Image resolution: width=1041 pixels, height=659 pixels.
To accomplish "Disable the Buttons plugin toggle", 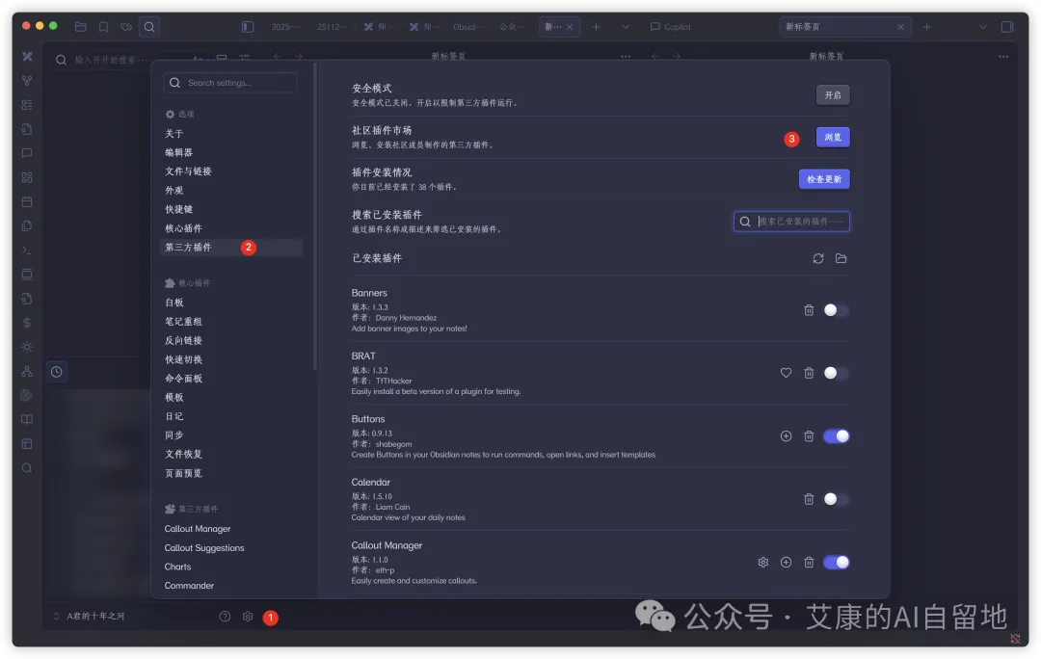I will tap(836, 436).
